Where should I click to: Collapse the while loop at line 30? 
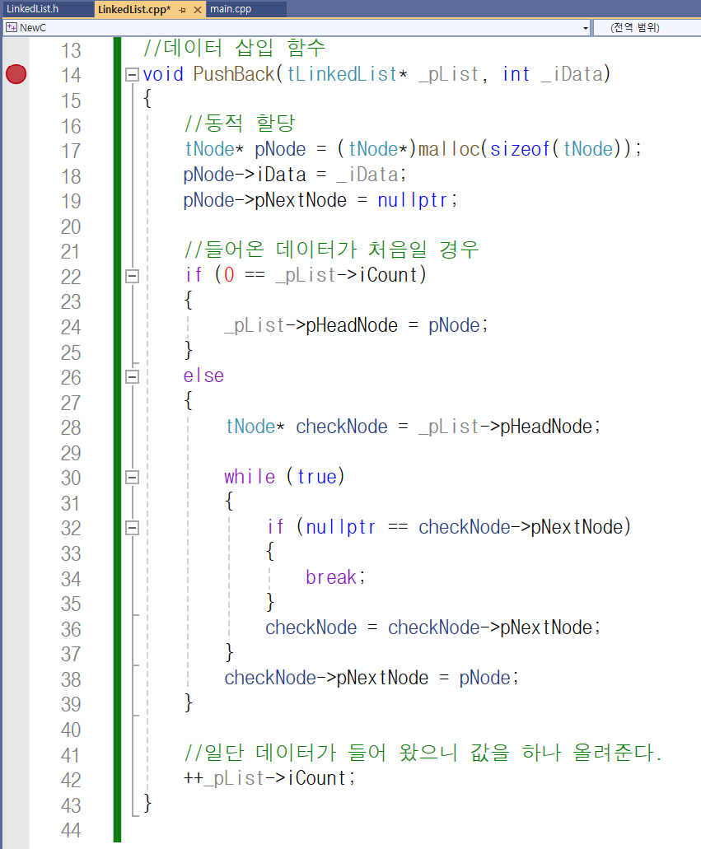point(132,477)
